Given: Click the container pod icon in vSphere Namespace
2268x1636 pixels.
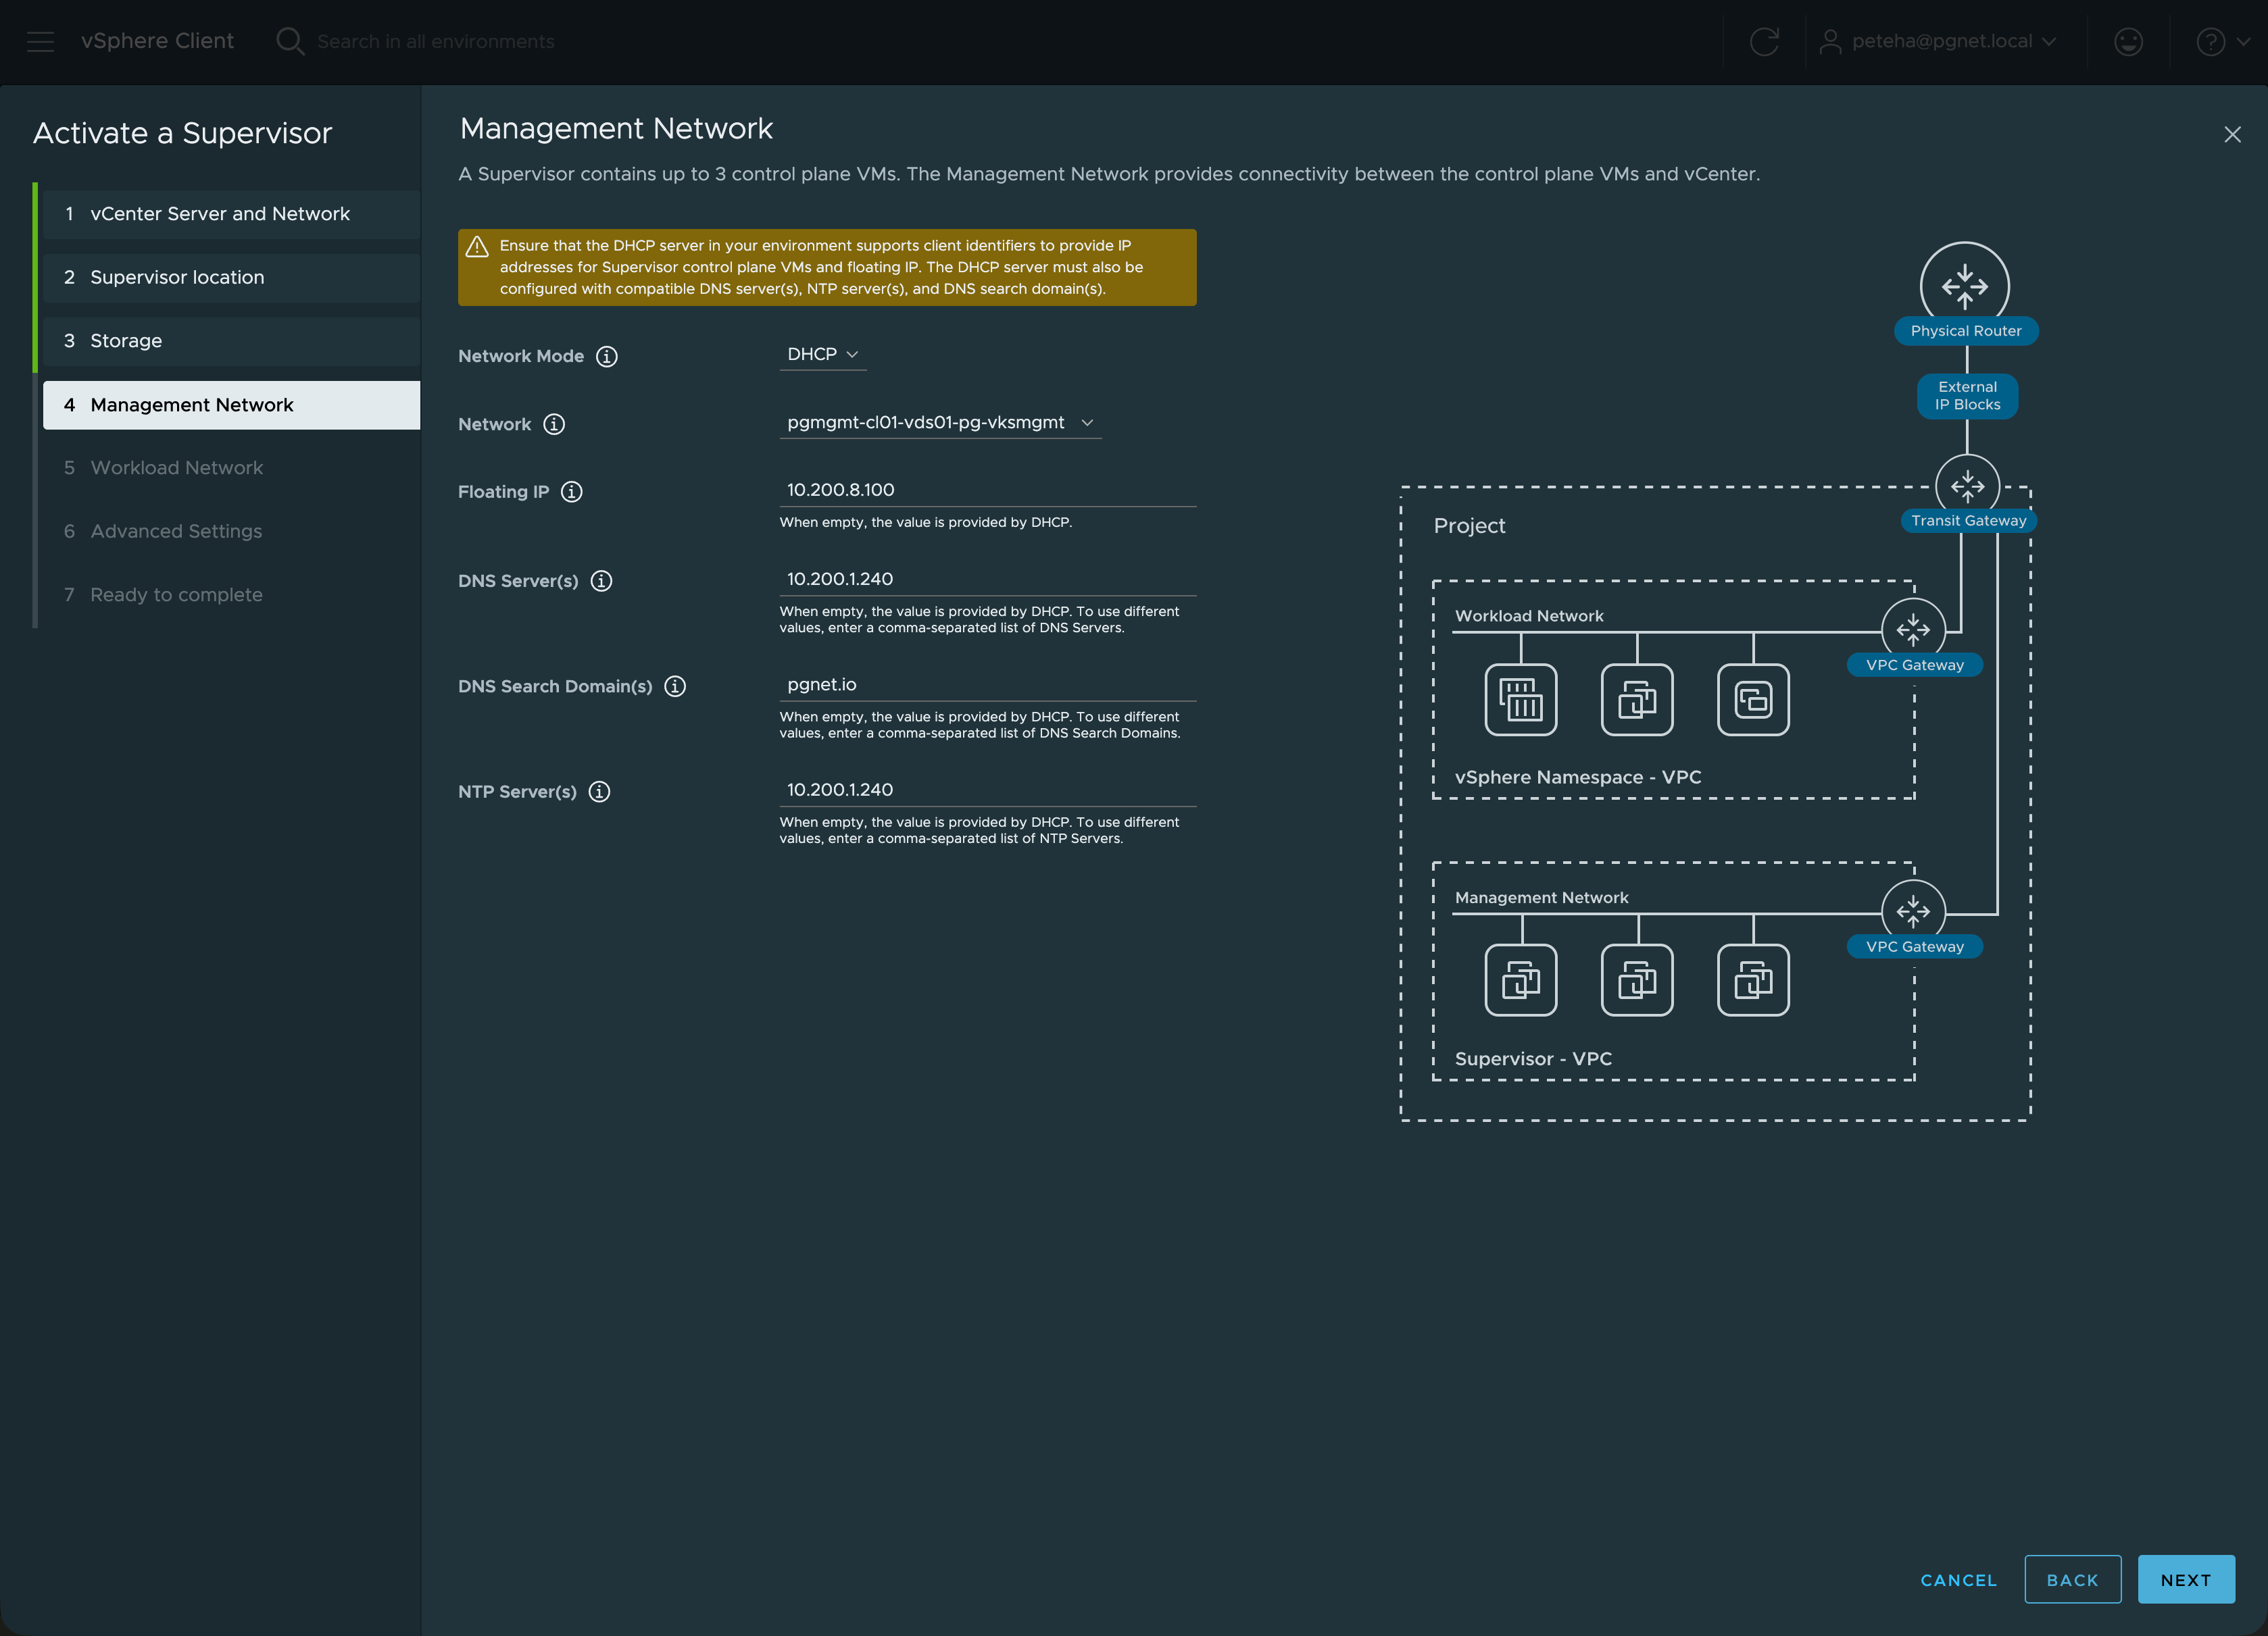Looking at the screenshot, I should [x=1521, y=700].
